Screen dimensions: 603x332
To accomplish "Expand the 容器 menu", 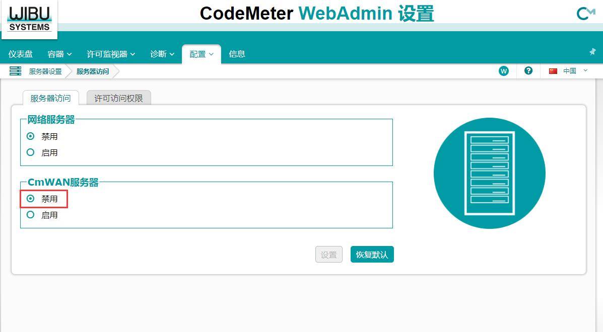I will click(59, 54).
